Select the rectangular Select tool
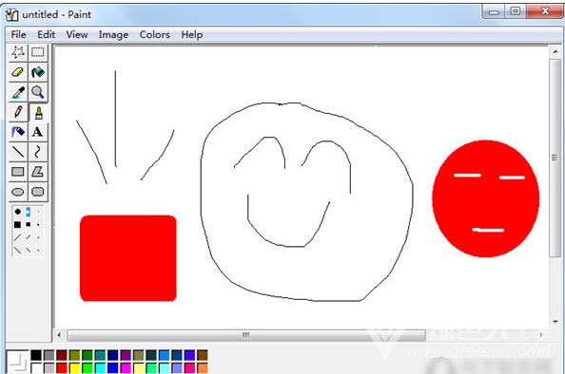Image resolution: width=565 pixels, height=374 pixels. click(37, 52)
